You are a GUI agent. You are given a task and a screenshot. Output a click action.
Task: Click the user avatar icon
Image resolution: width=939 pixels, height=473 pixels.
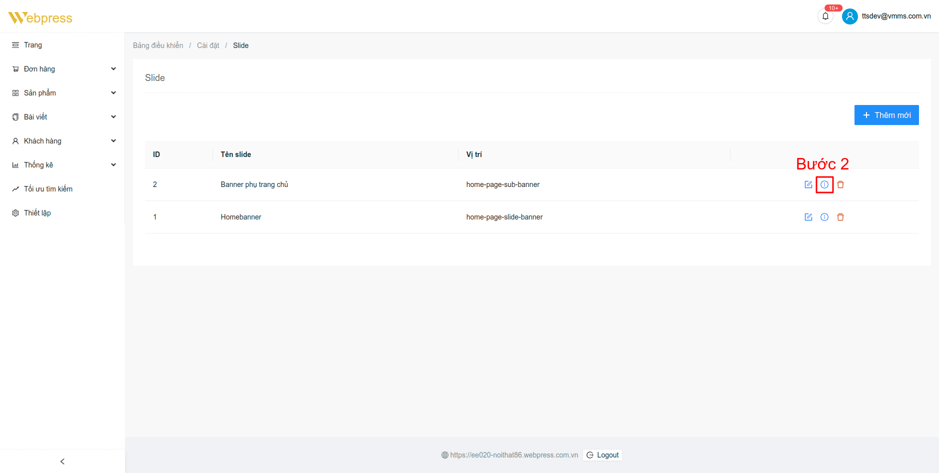849,16
